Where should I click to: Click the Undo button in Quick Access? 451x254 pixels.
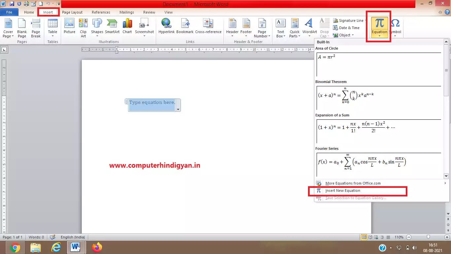[49, 4]
